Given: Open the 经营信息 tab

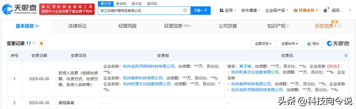Looking at the screenshot, I should tap(178, 26).
